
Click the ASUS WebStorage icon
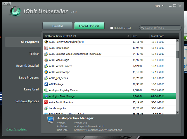click(x=46, y=72)
